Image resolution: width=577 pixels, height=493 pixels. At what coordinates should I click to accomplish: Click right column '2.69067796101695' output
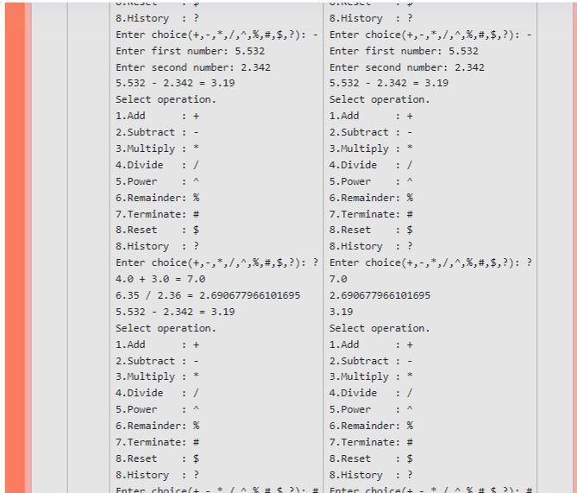pos(379,295)
